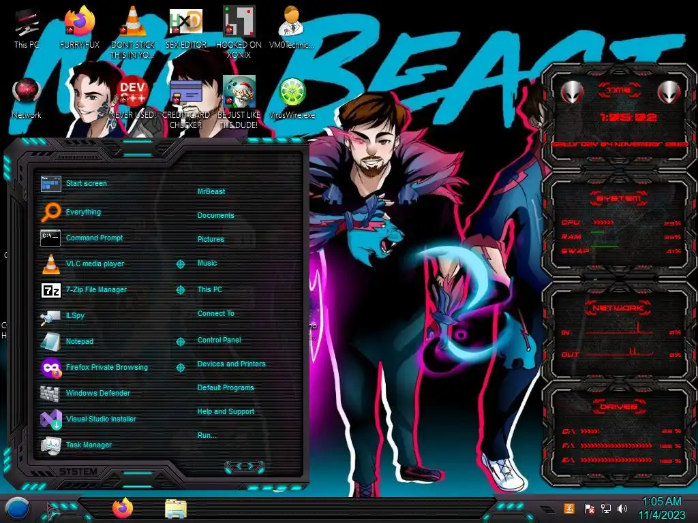Open VirusWire.exe lime icon
This screenshot has width=698, height=523.
[292, 98]
